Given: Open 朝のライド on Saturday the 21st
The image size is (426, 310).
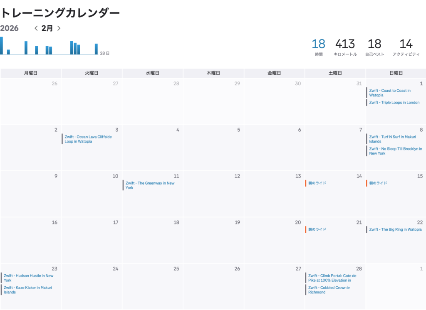Looking at the screenshot, I should (x=317, y=229).
